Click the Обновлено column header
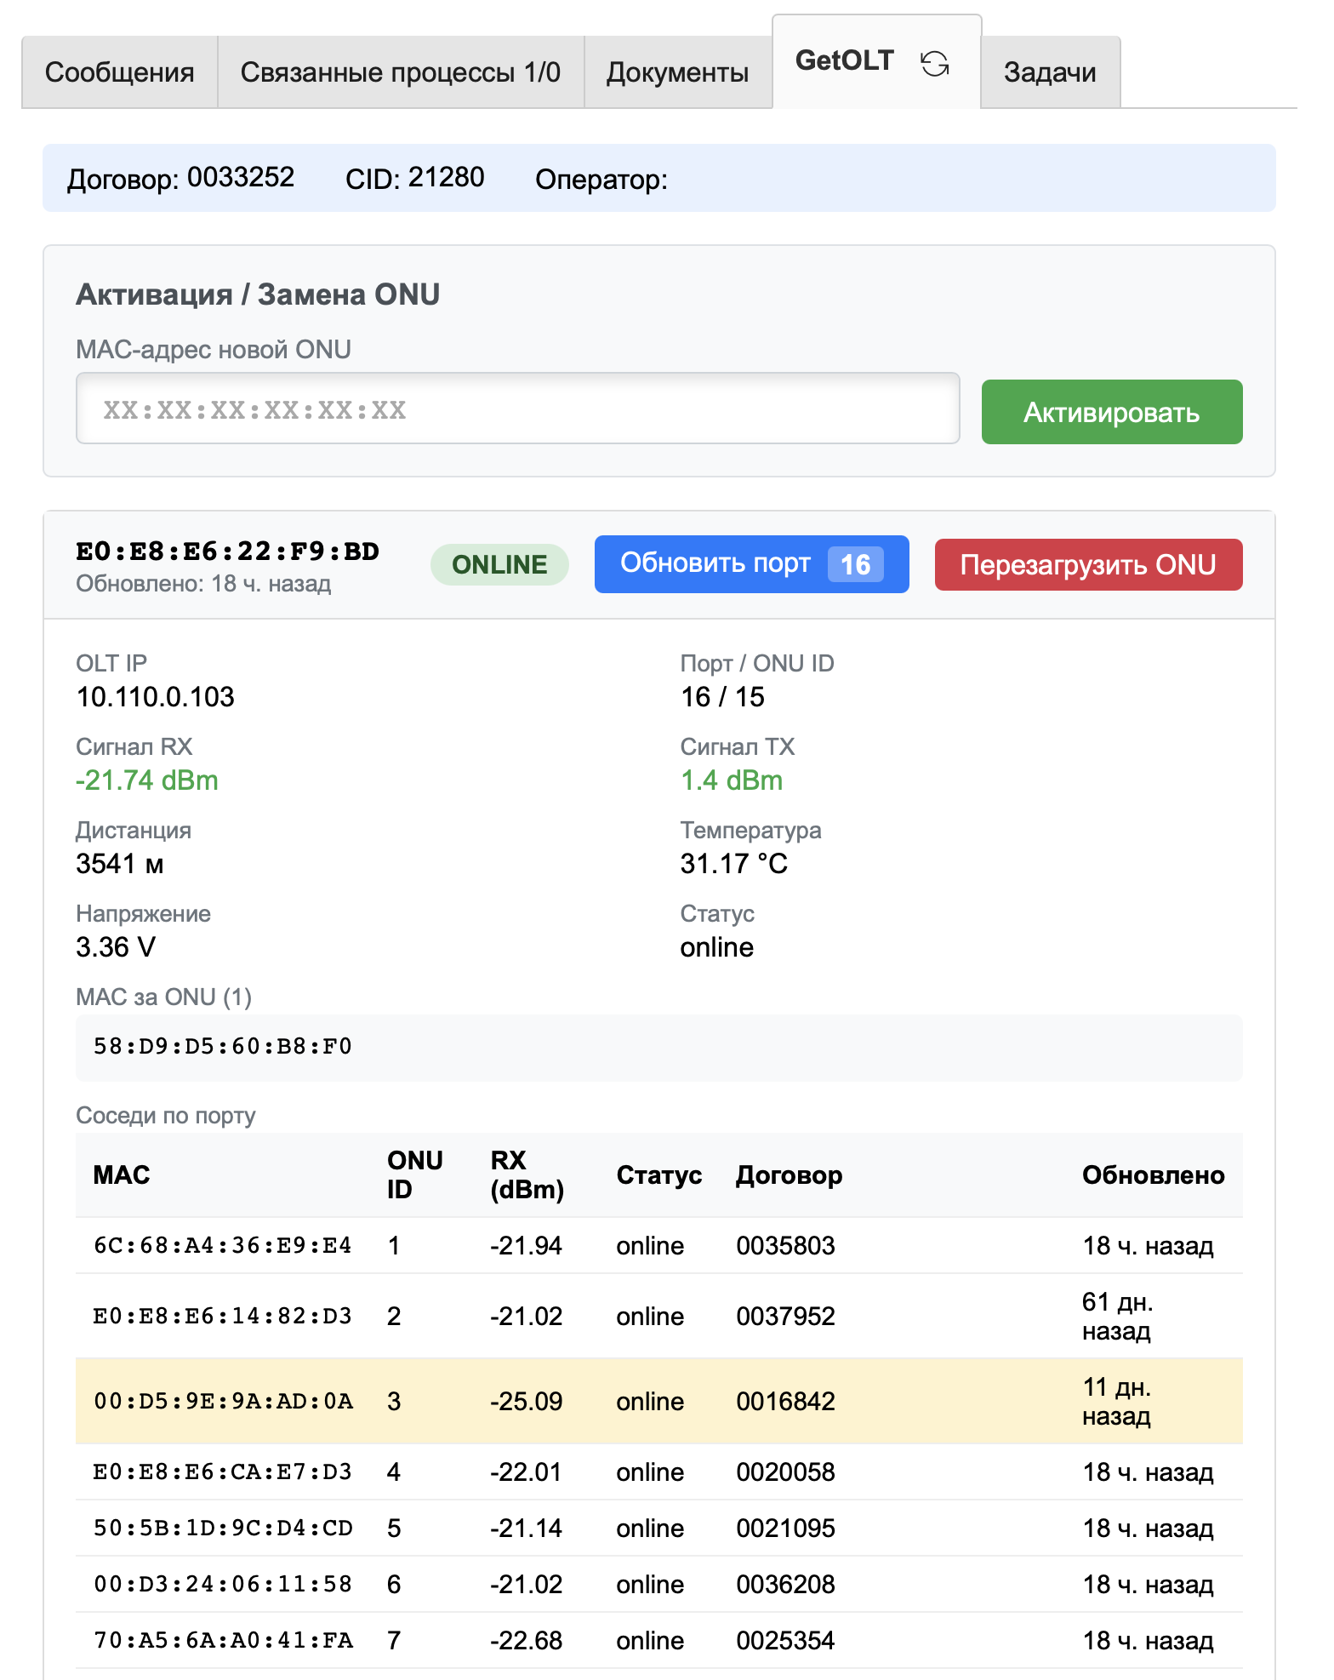Screen dimensions: 1334x1680 pyautogui.click(x=1153, y=1175)
